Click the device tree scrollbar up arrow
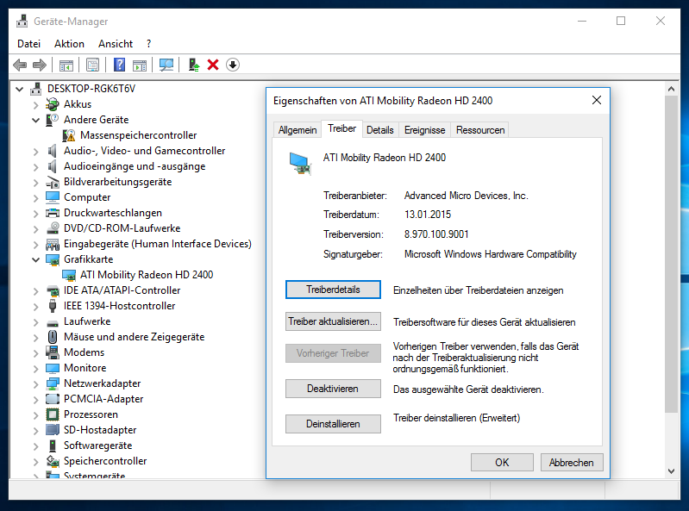The height and width of the screenshot is (511, 689). click(671, 89)
